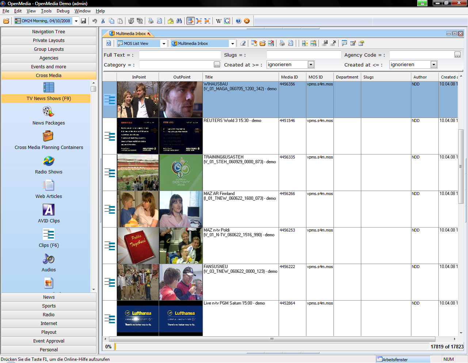Select the WIHAUSBAU InPoint thumbnail

138,99
